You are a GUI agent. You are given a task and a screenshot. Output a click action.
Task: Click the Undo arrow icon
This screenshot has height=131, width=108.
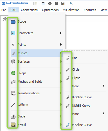pos(71,4)
